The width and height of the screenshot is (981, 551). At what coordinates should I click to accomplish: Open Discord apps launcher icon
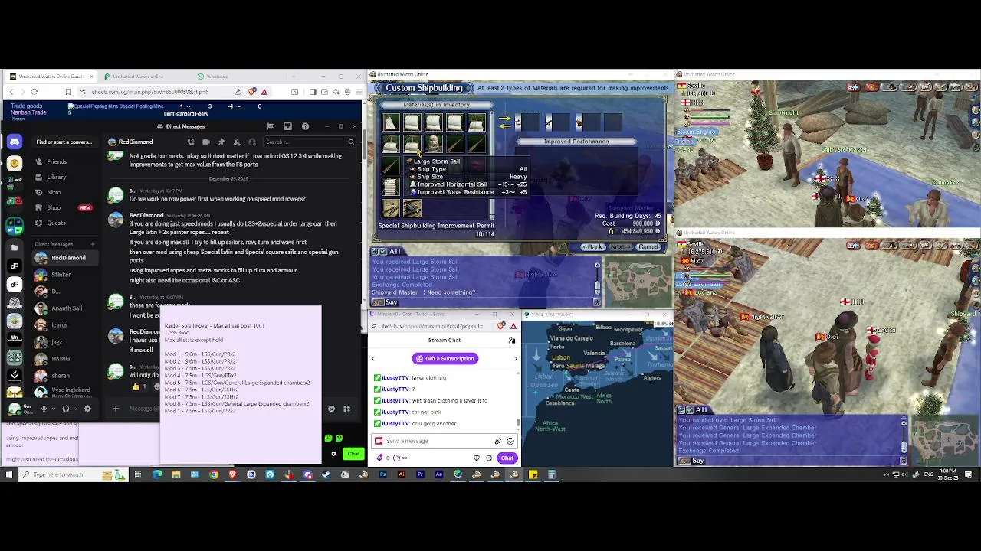(346, 409)
